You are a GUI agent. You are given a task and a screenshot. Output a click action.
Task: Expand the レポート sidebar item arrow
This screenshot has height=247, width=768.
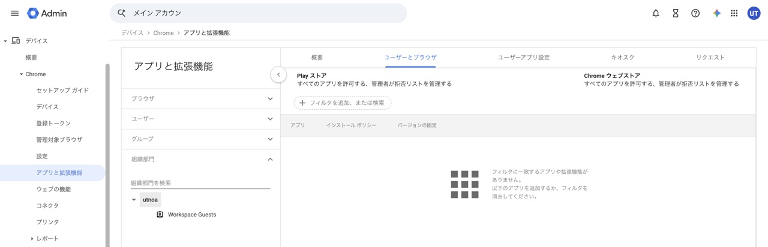point(32,239)
